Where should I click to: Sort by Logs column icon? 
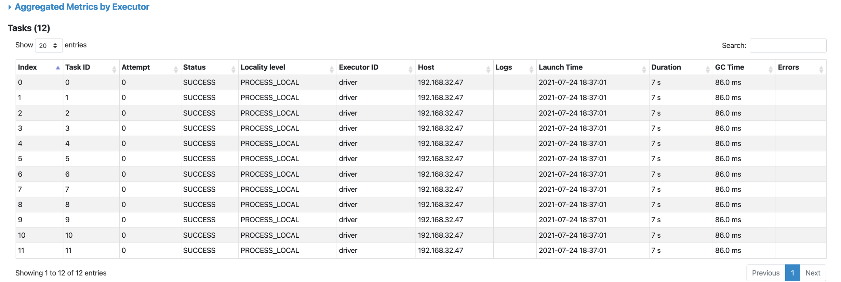tap(531, 69)
